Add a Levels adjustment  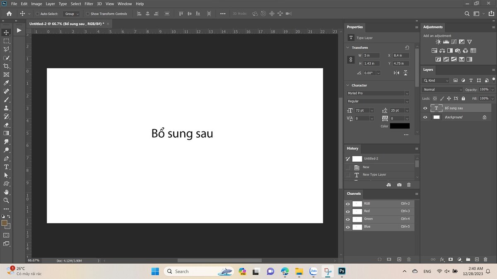446,42
